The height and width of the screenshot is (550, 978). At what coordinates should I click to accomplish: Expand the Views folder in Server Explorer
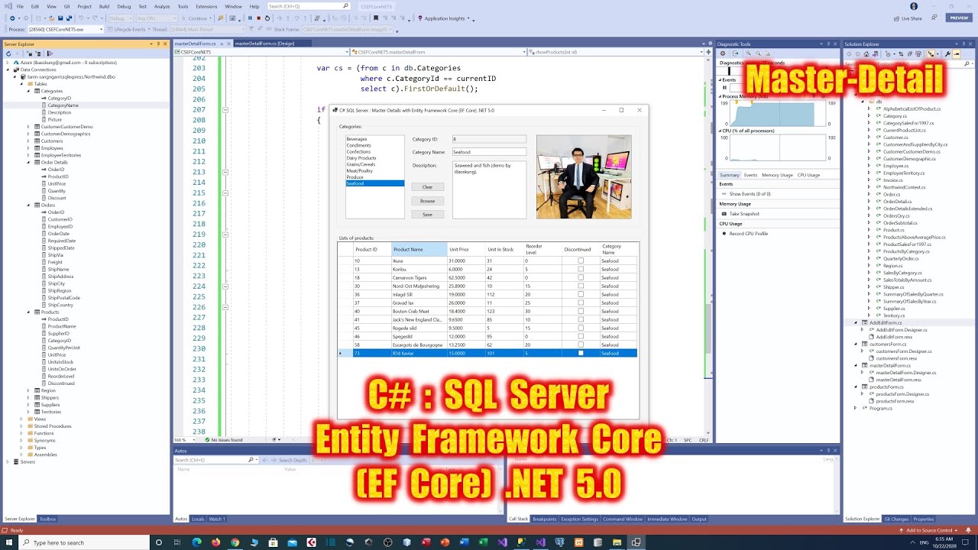coord(21,419)
